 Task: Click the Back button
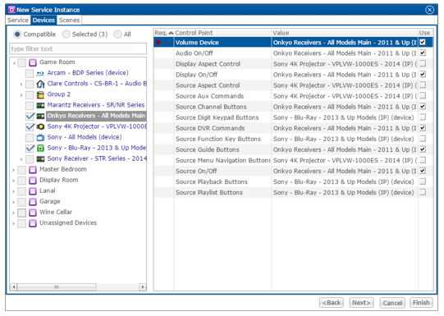click(332, 303)
